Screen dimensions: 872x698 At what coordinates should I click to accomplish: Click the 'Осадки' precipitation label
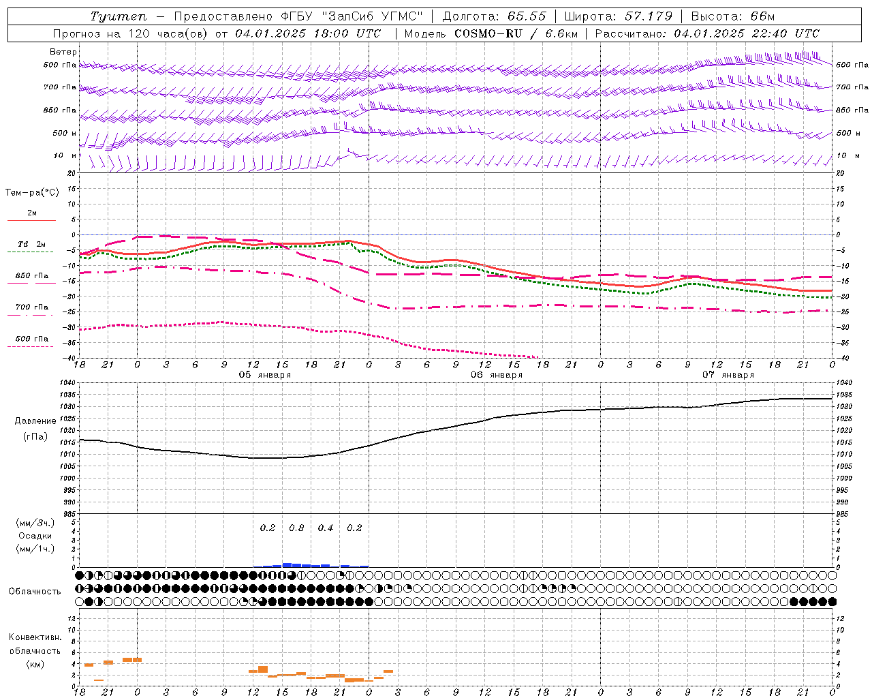tap(35, 536)
